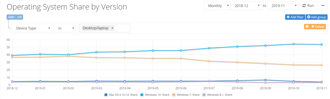Image resolution: width=330 pixels, height=99 pixels.
Task: Click the Mac OS X 10.14 legend swatch
Action: point(106,95)
